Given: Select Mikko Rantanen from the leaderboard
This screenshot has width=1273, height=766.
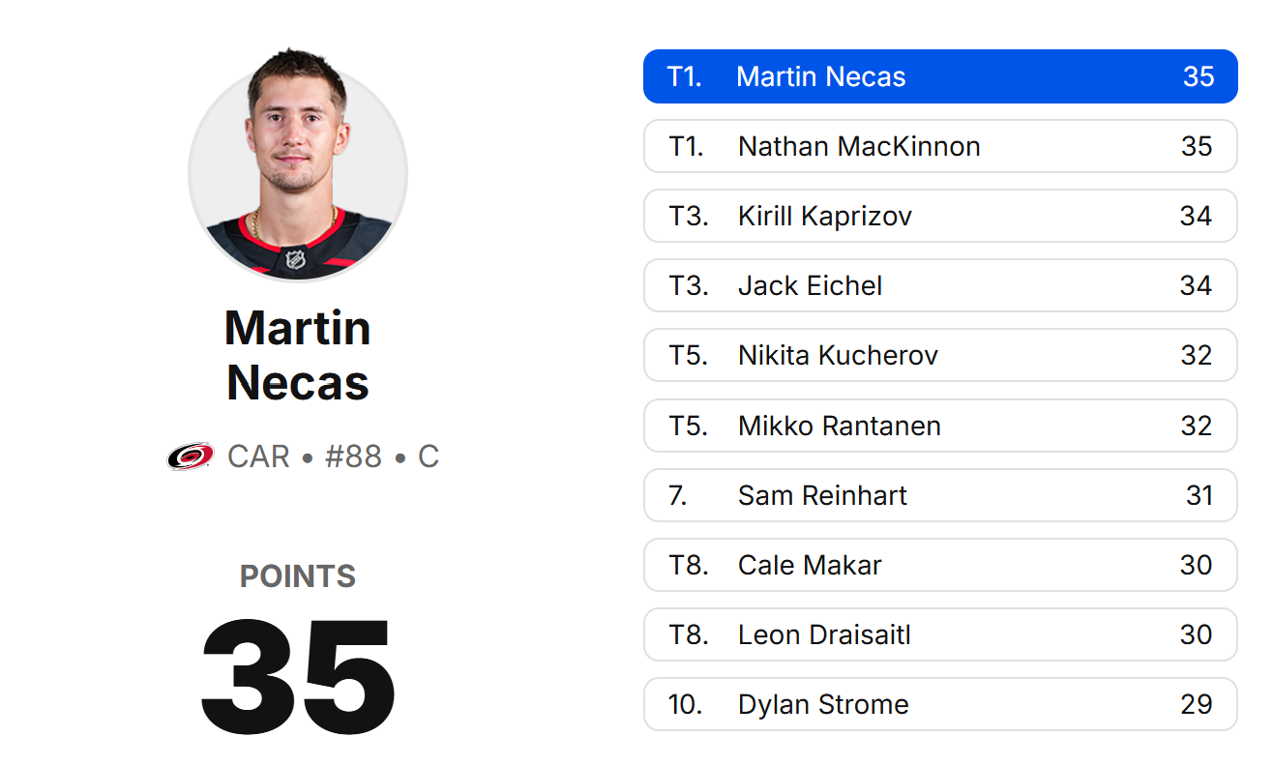Looking at the screenshot, I should tap(940, 426).
